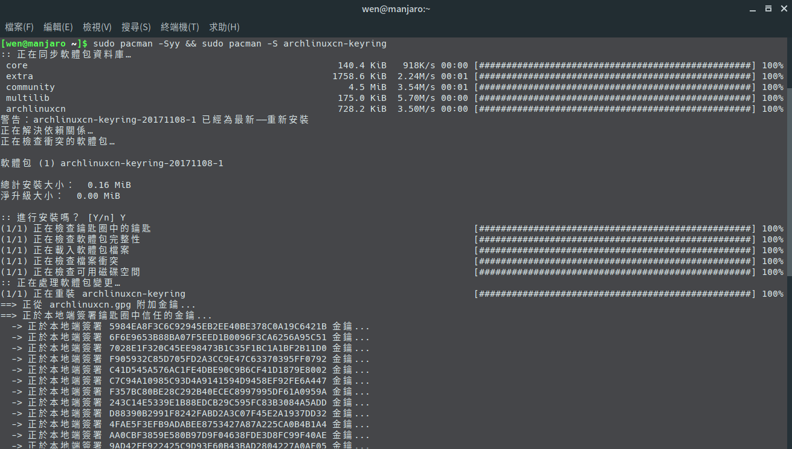Open the 搜尋(S) menu
The width and height of the screenshot is (792, 449).
pyautogui.click(x=136, y=27)
